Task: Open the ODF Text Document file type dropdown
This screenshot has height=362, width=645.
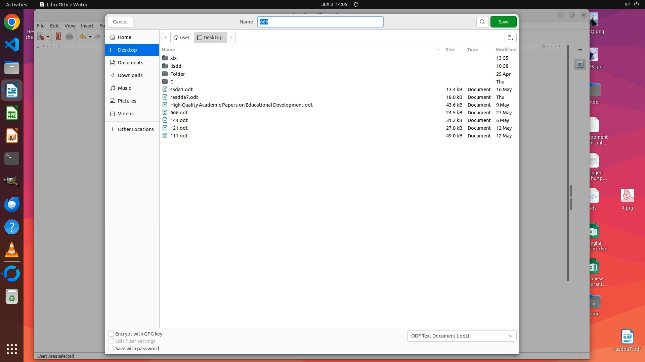Action: (462, 336)
